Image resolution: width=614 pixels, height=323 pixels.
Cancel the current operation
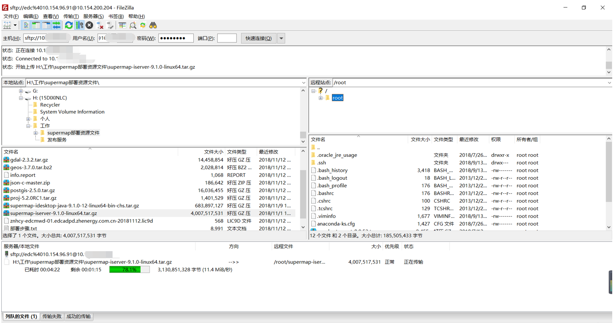pos(88,25)
